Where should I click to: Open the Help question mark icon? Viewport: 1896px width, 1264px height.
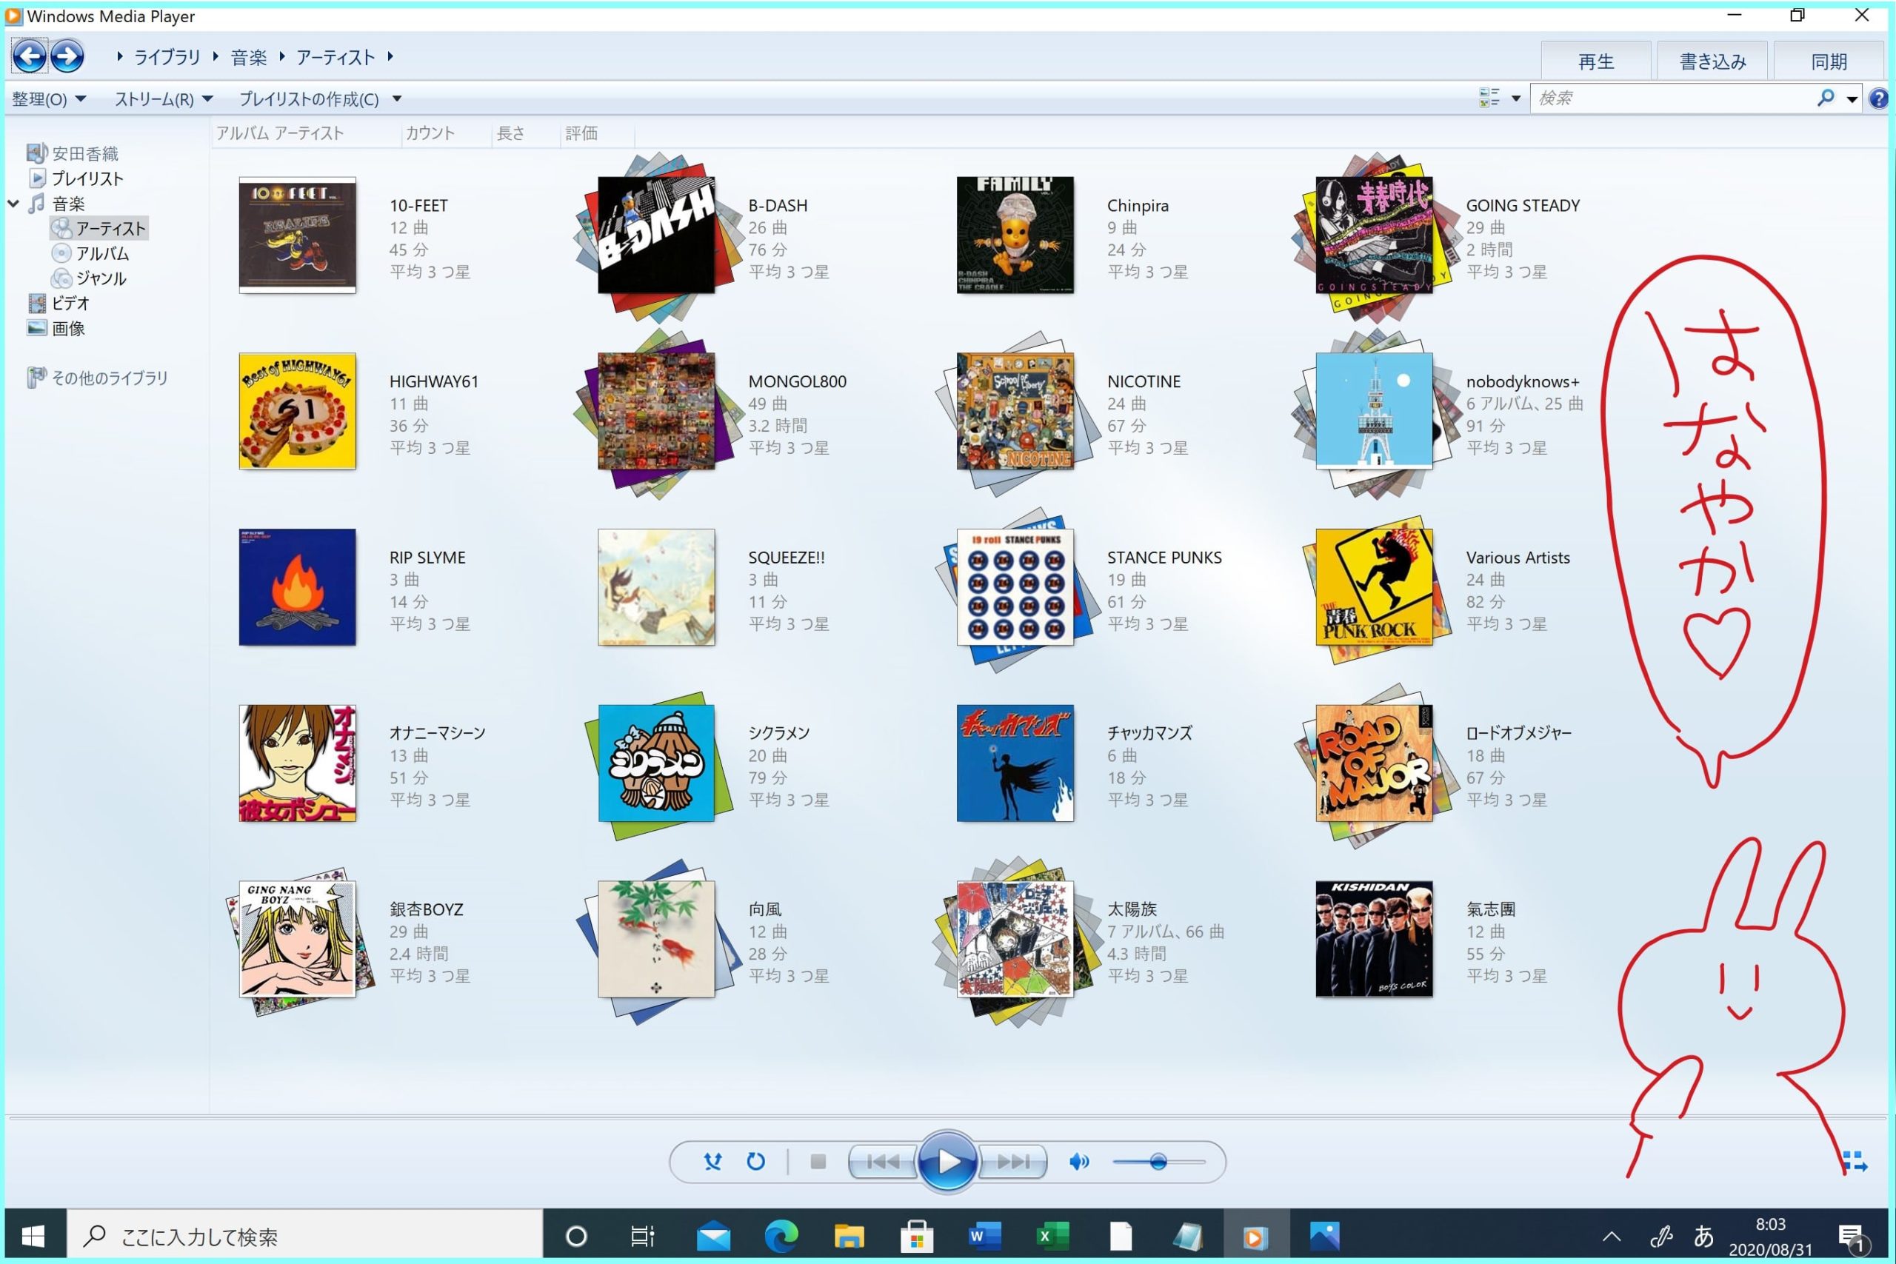tap(1879, 98)
